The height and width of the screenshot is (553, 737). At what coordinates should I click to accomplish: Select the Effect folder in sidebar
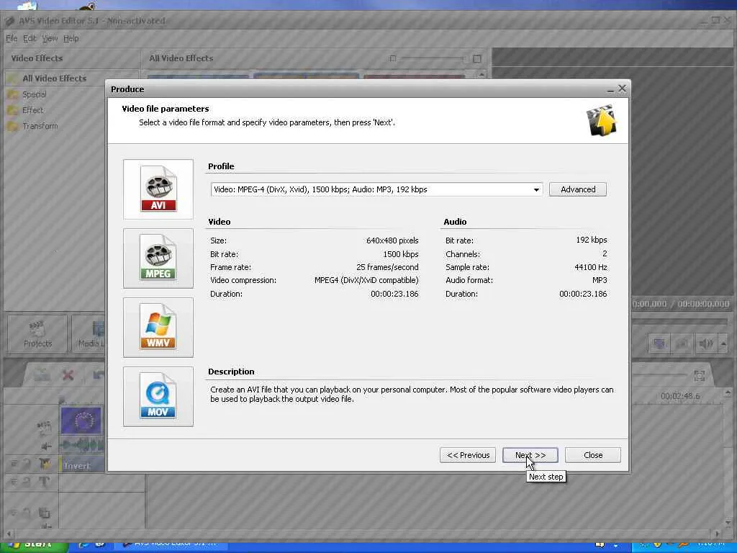tap(32, 110)
